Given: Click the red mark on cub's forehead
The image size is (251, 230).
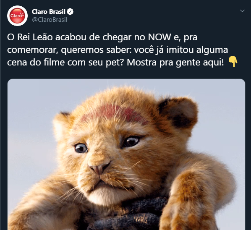Looking at the screenshot, I should (x=115, y=114).
